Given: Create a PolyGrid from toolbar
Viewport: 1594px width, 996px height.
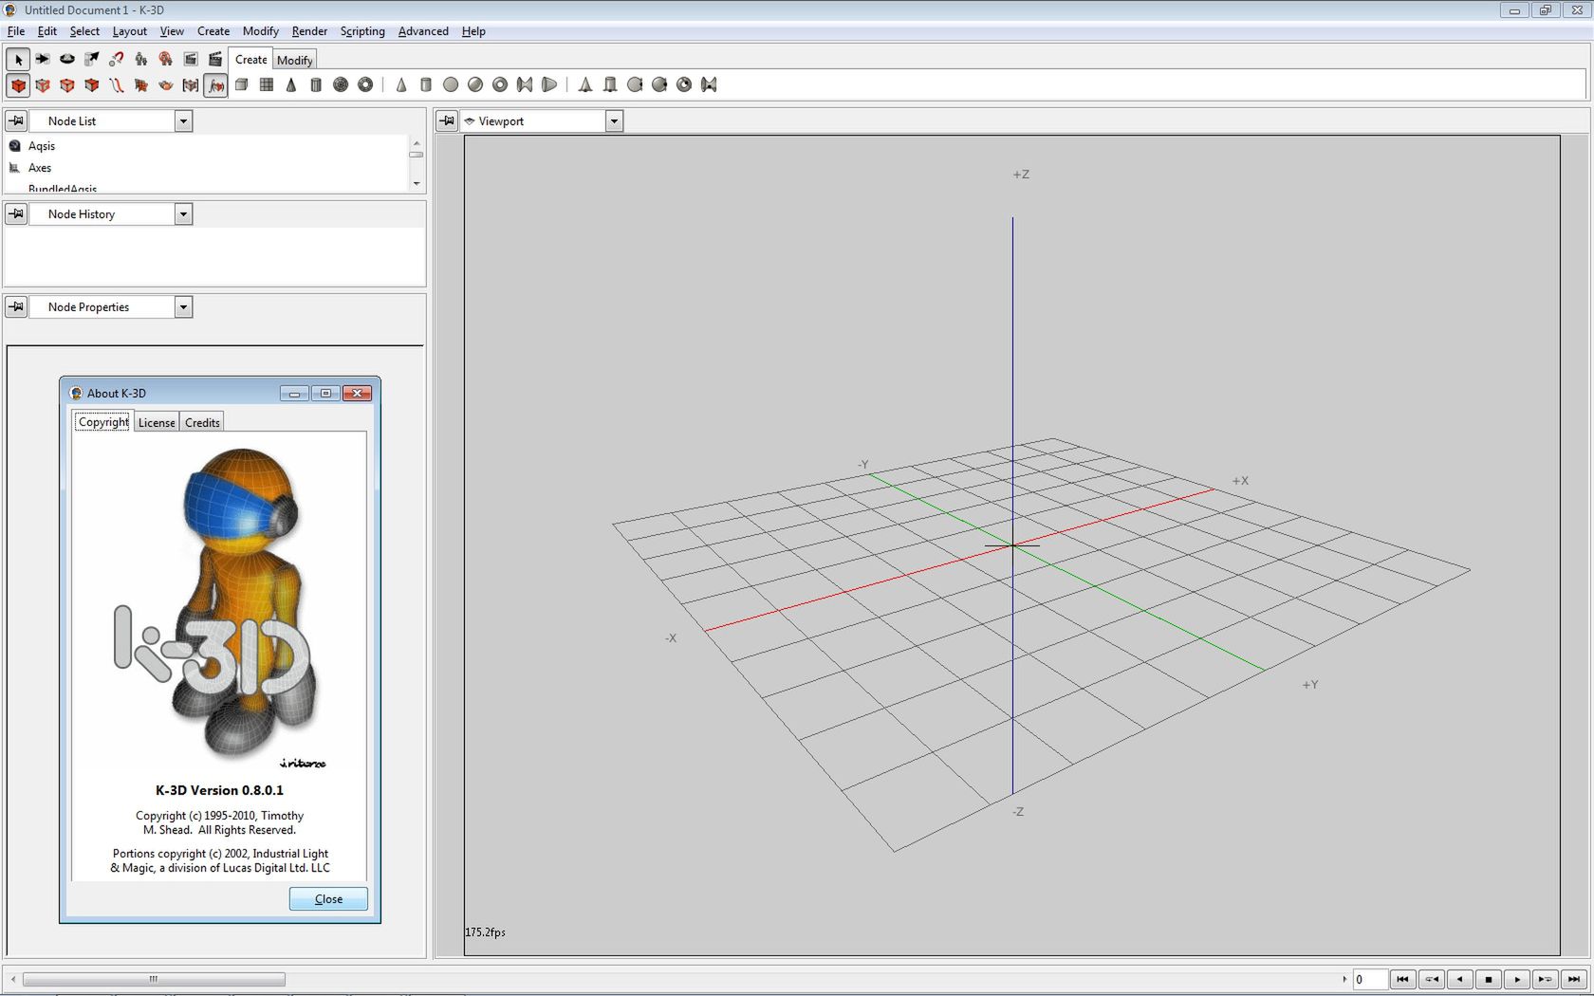Looking at the screenshot, I should (267, 84).
